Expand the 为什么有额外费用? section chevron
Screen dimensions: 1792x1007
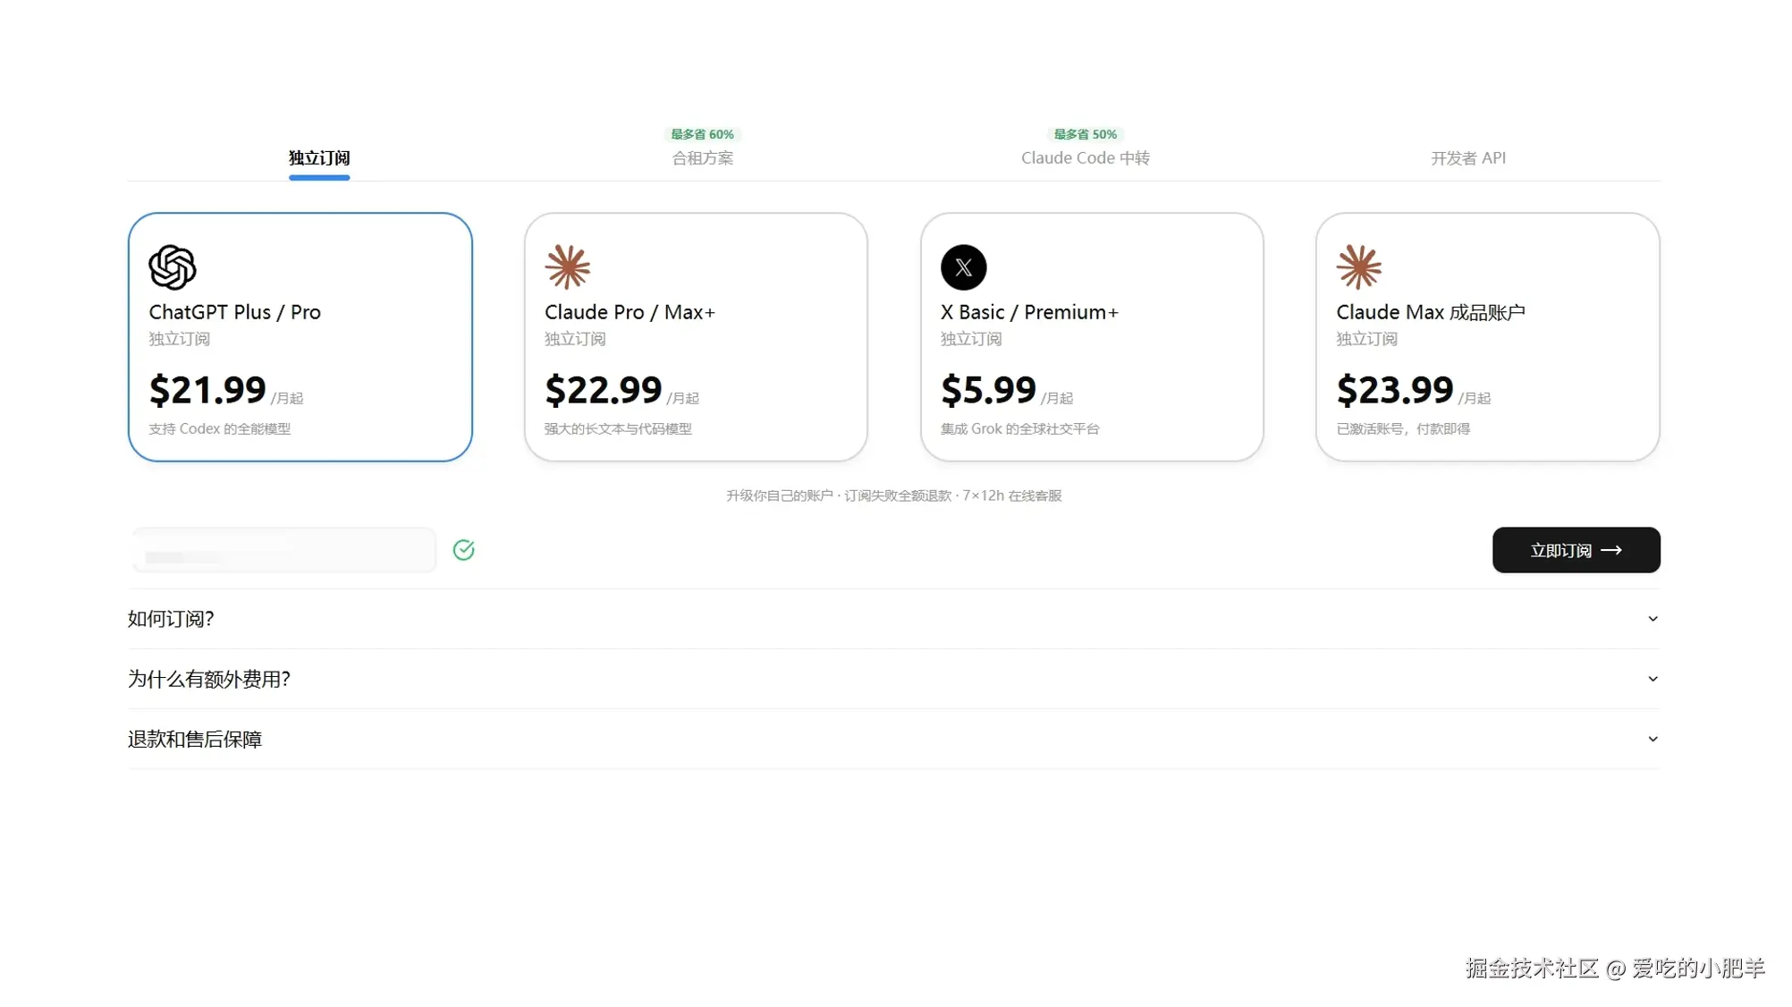[x=1653, y=679]
